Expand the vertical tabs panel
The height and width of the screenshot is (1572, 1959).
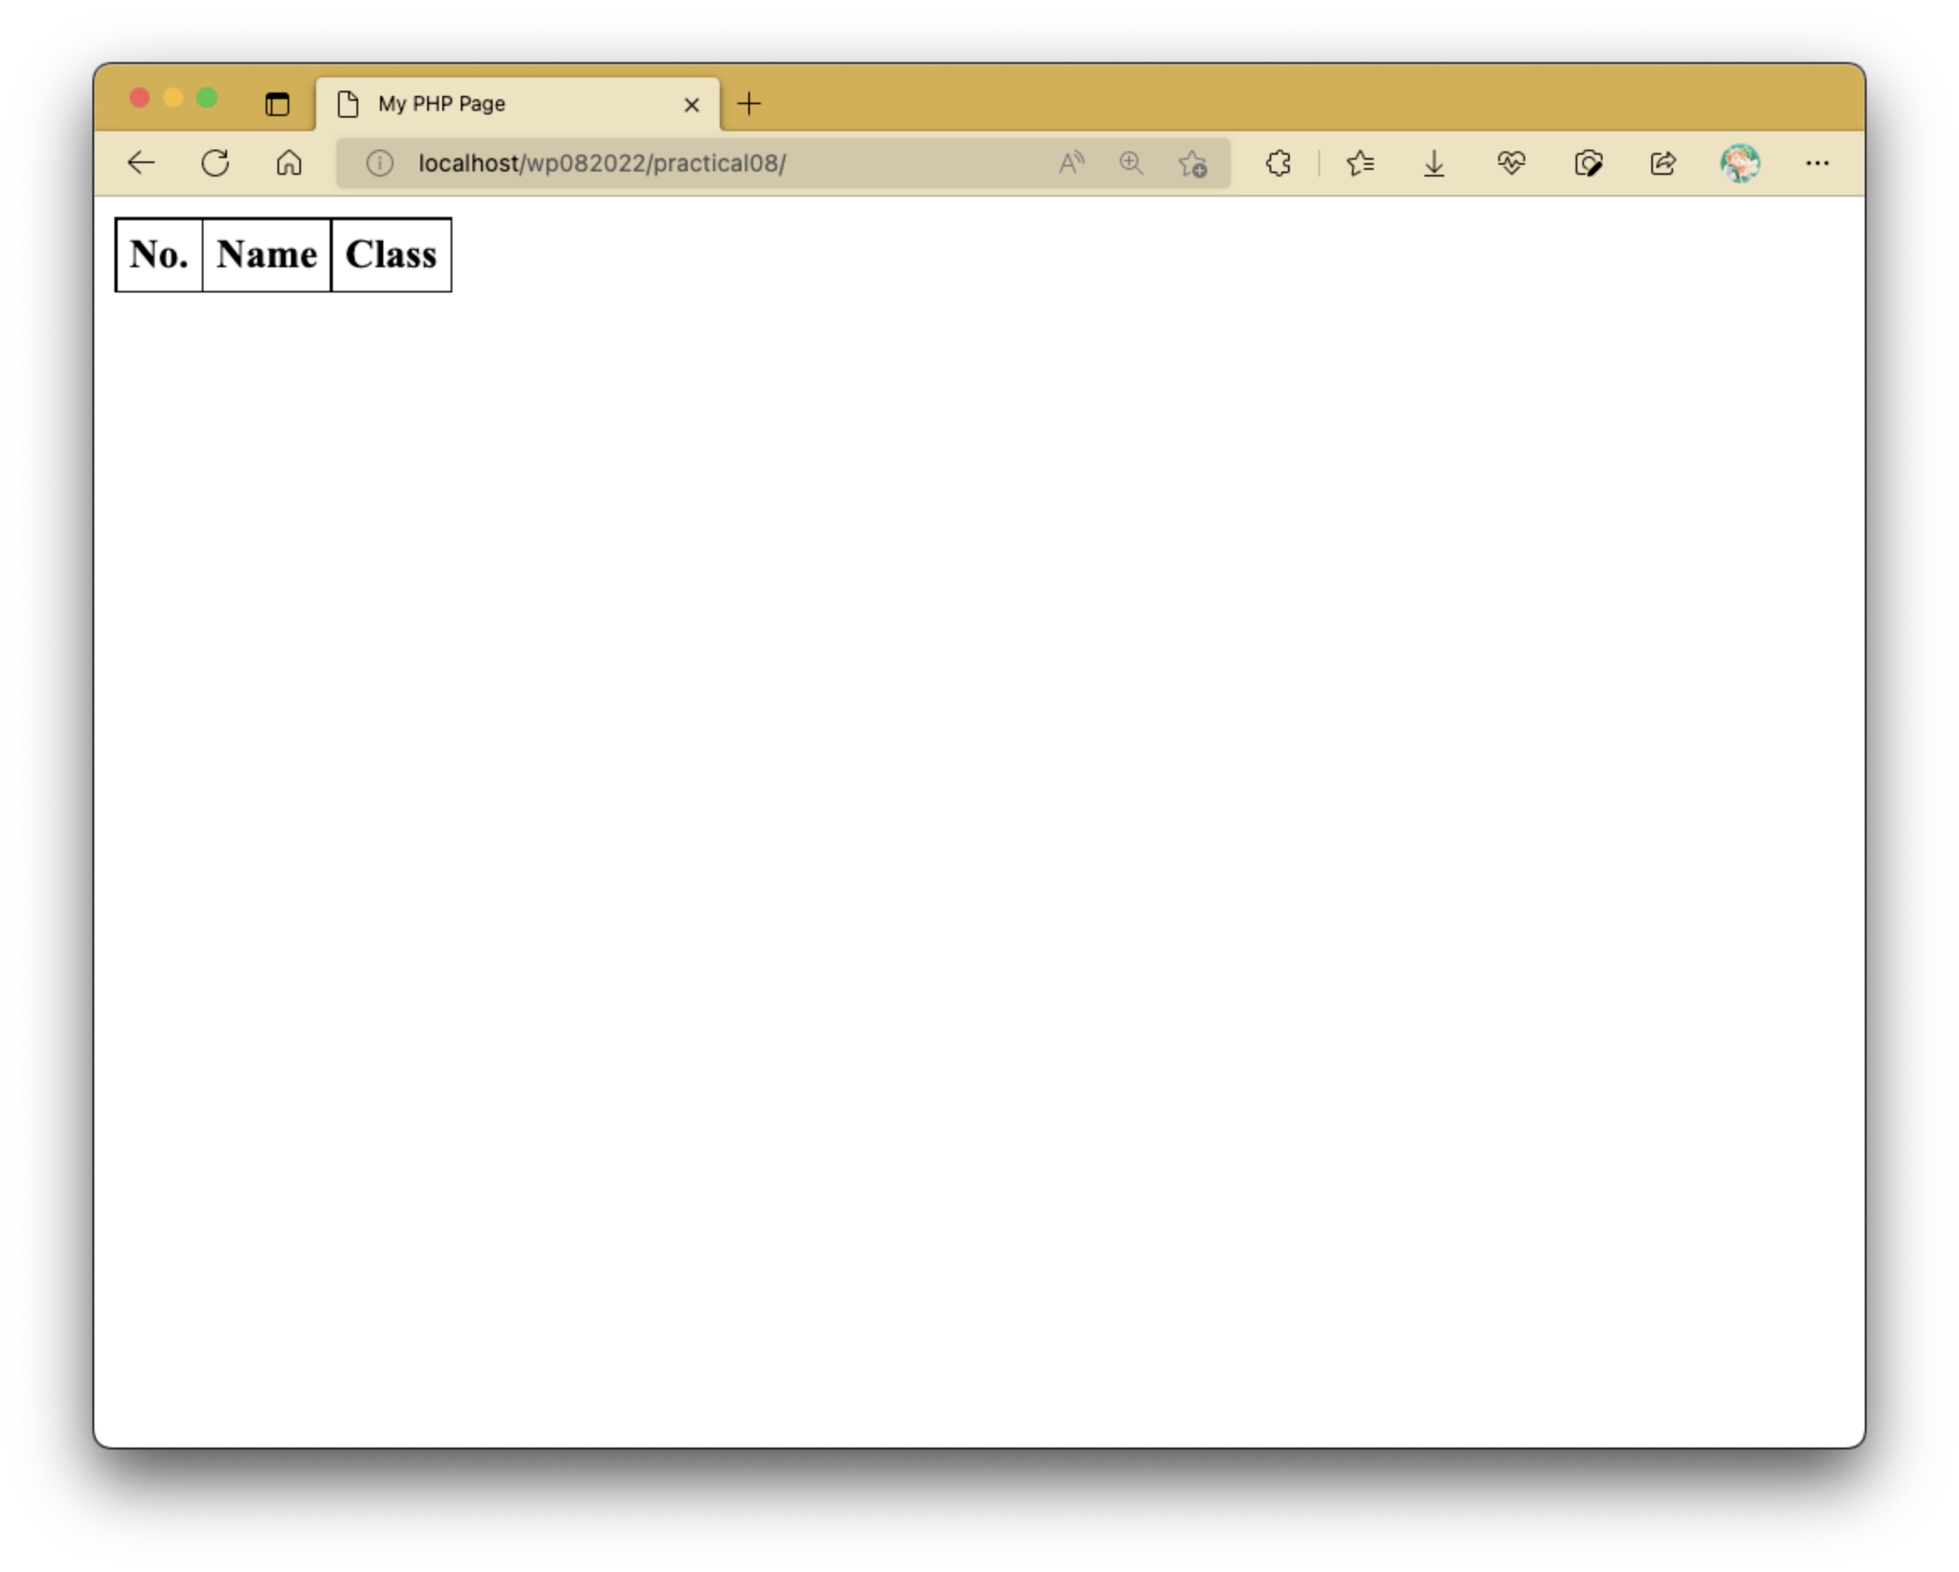pos(277,103)
